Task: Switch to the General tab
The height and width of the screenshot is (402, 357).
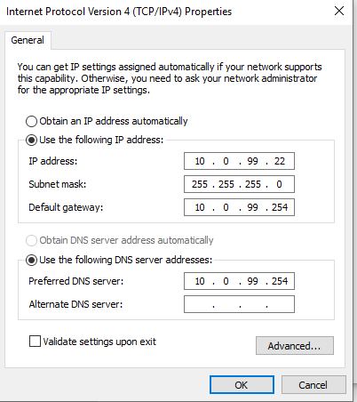Action: [x=28, y=40]
